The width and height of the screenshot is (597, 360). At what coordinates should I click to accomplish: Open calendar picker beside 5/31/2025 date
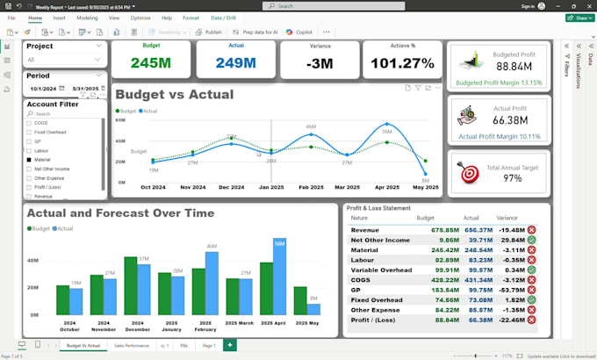tap(104, 89)
